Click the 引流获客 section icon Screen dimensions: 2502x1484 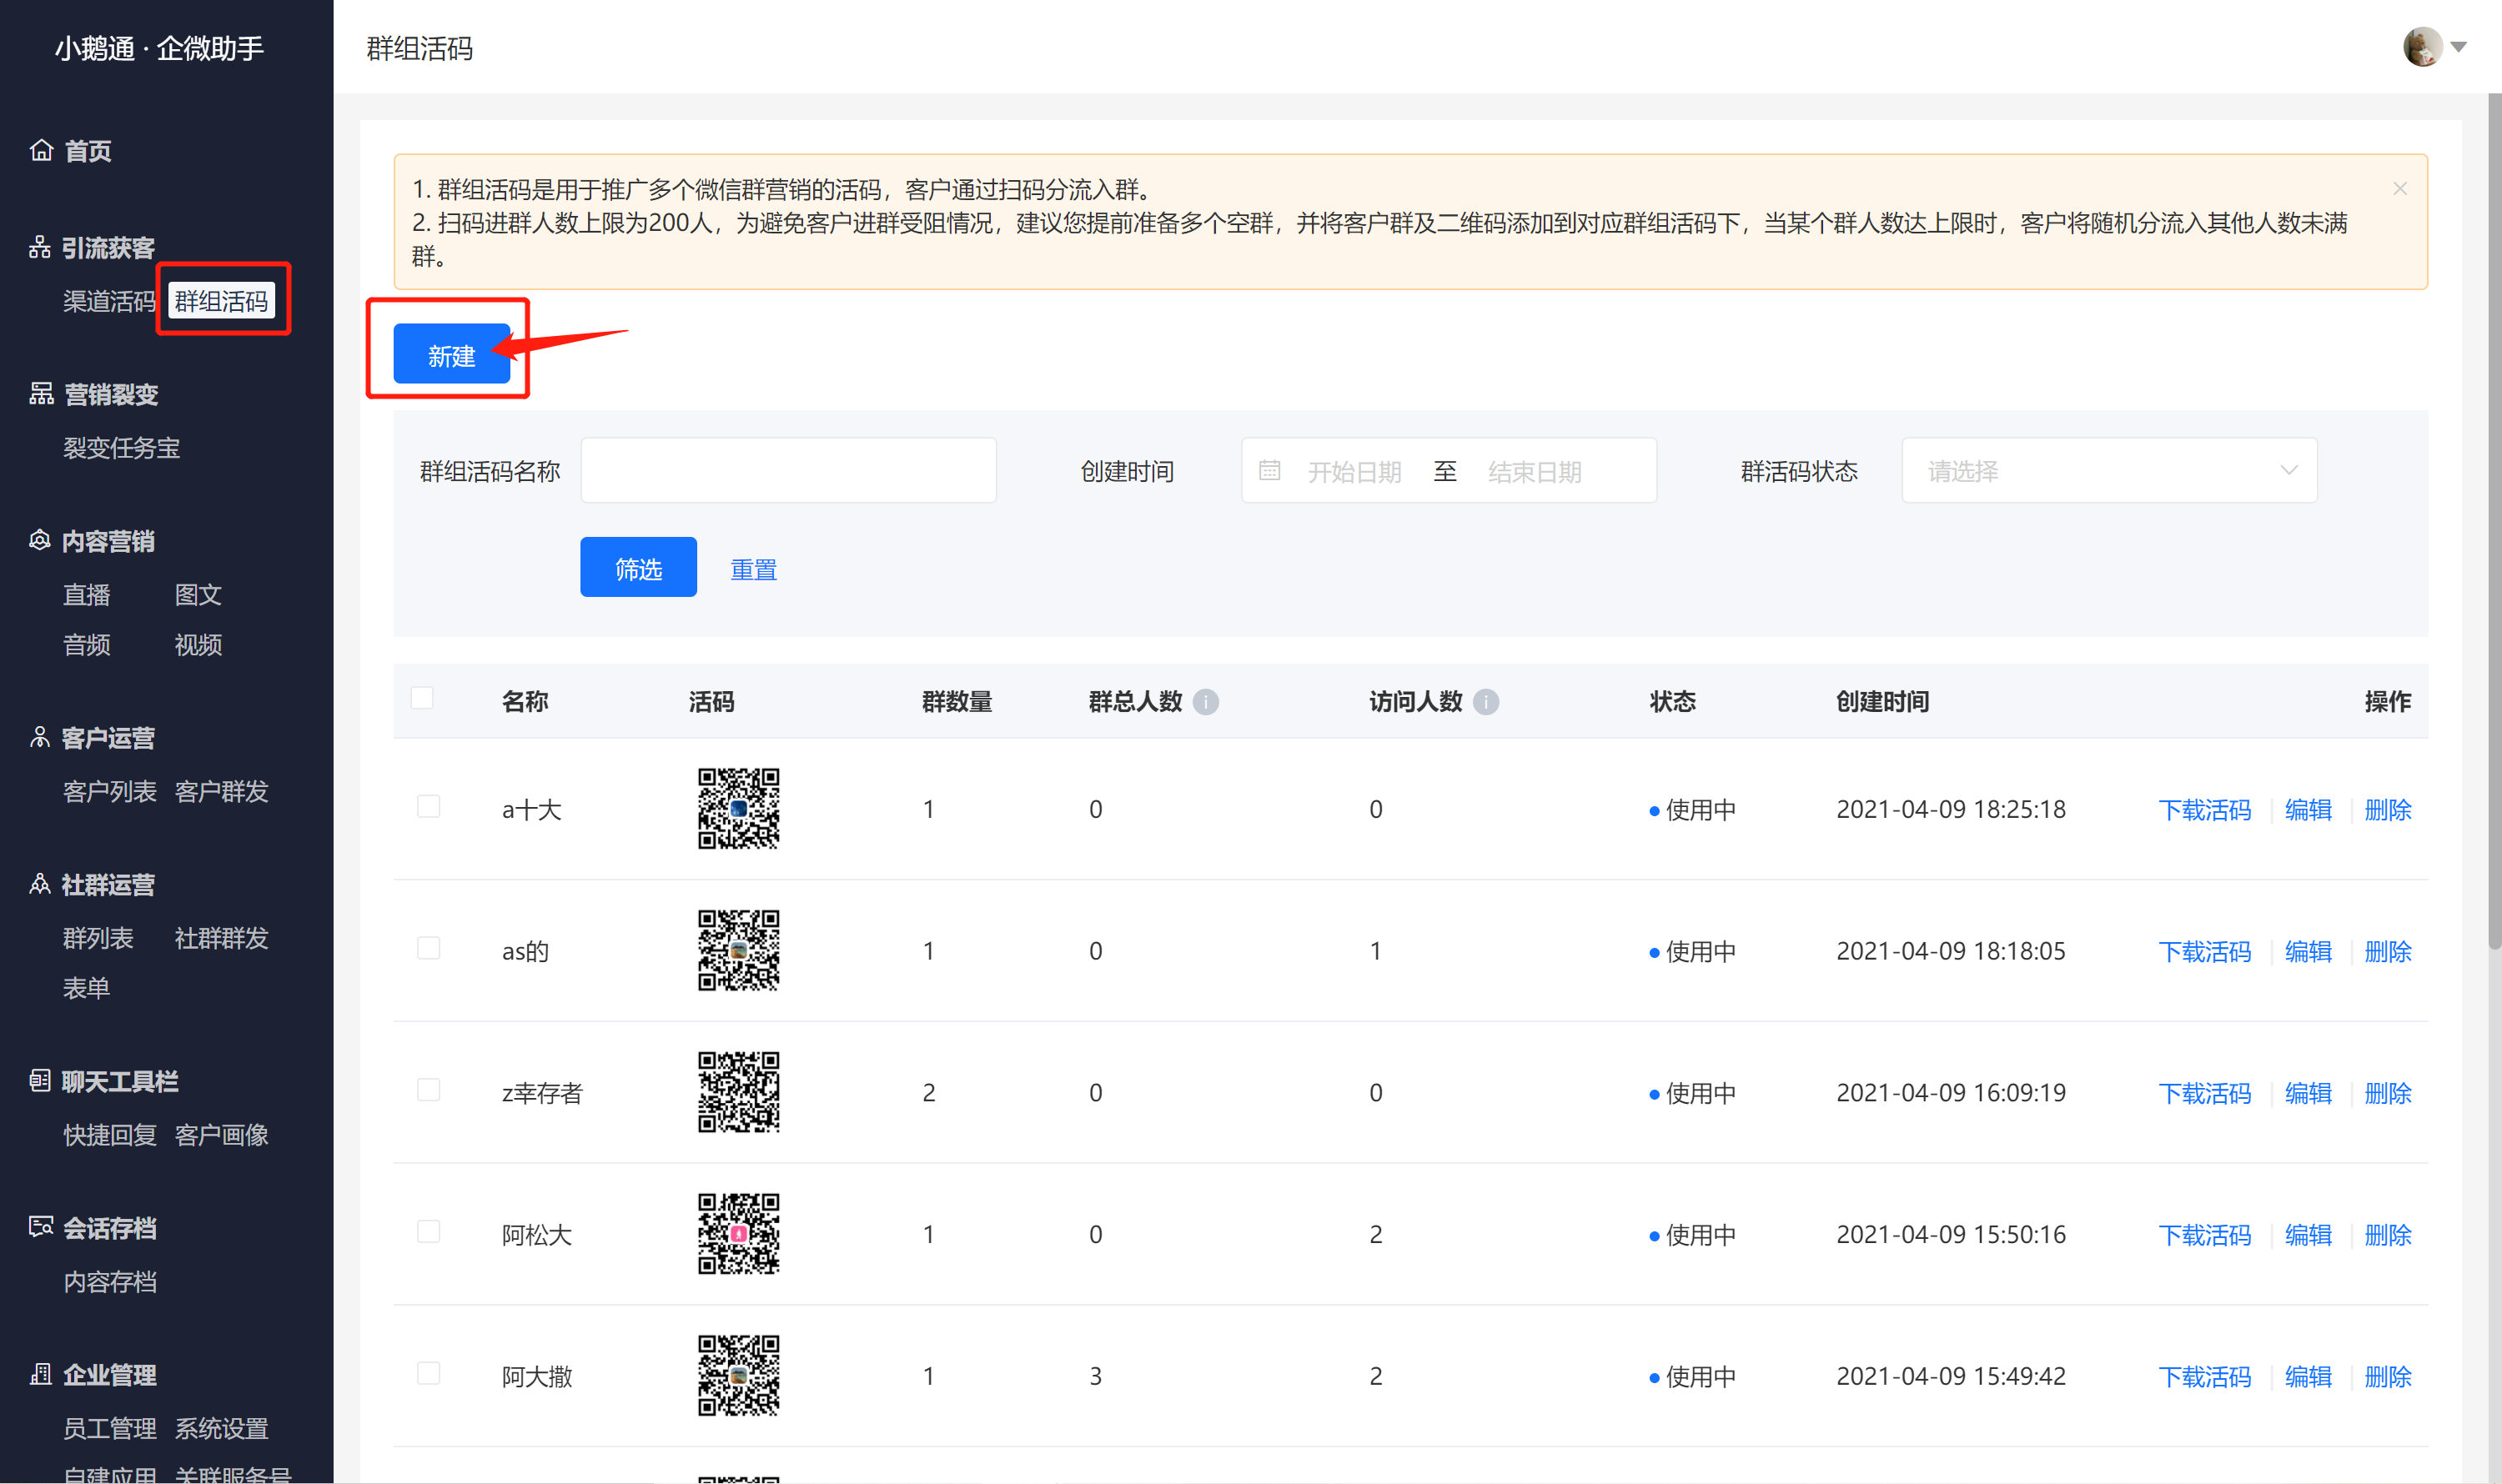coord(40,247)
